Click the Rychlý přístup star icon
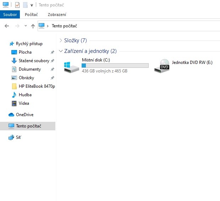This screenshot has width=220, height=201. coord(12,44)
